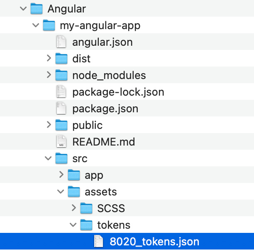Click the app folder icon

(x=74, y=175)
